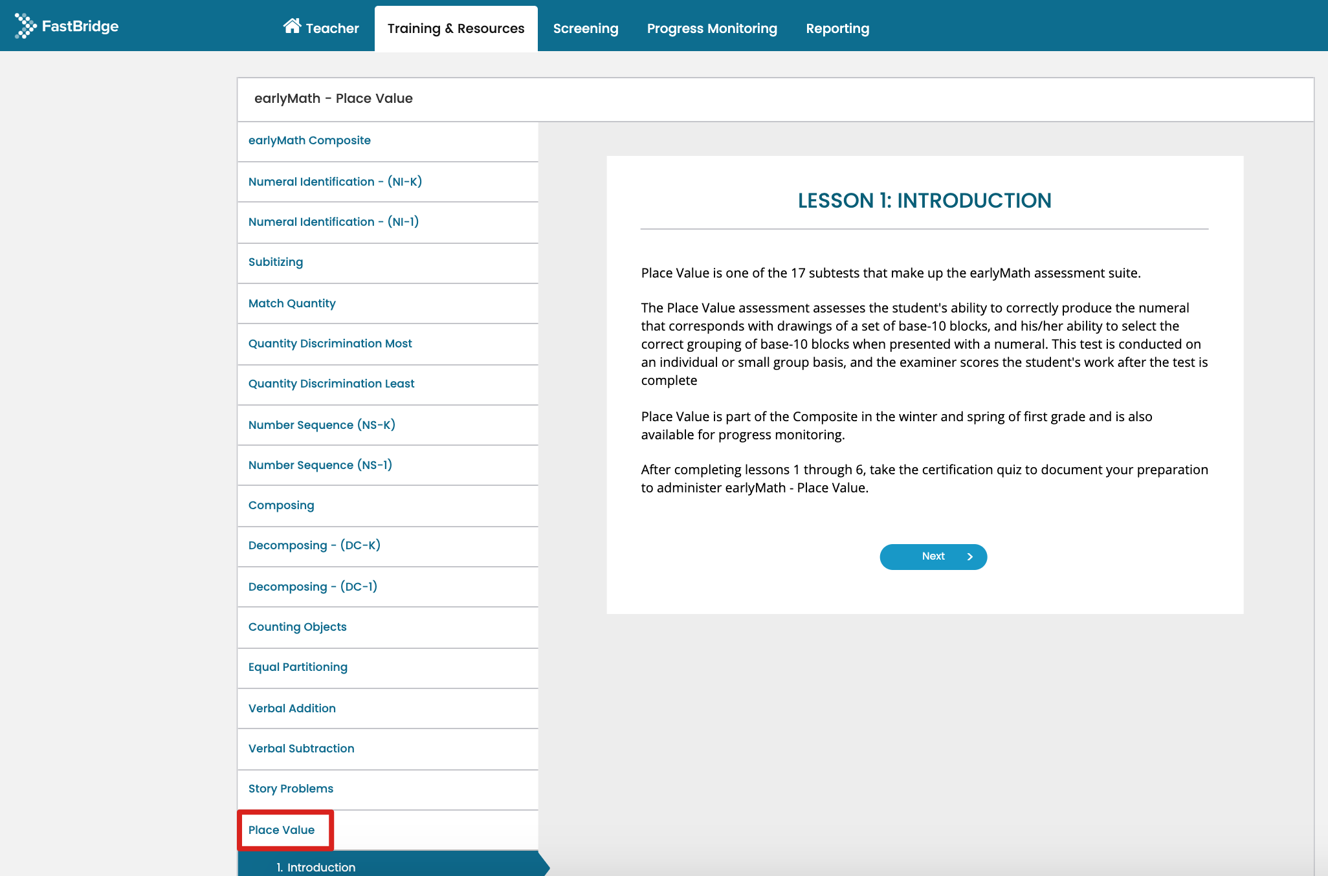Click the home icon beside Teacher

[x=292, y=26]
